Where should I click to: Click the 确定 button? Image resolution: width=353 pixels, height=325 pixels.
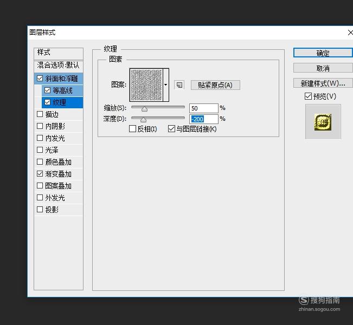point(323,53)
